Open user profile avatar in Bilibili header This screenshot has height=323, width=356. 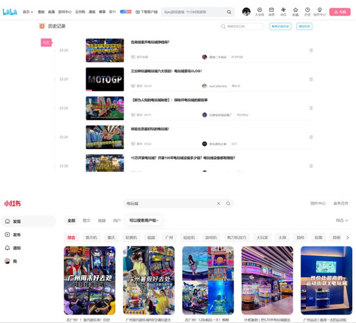click(246, 12)
